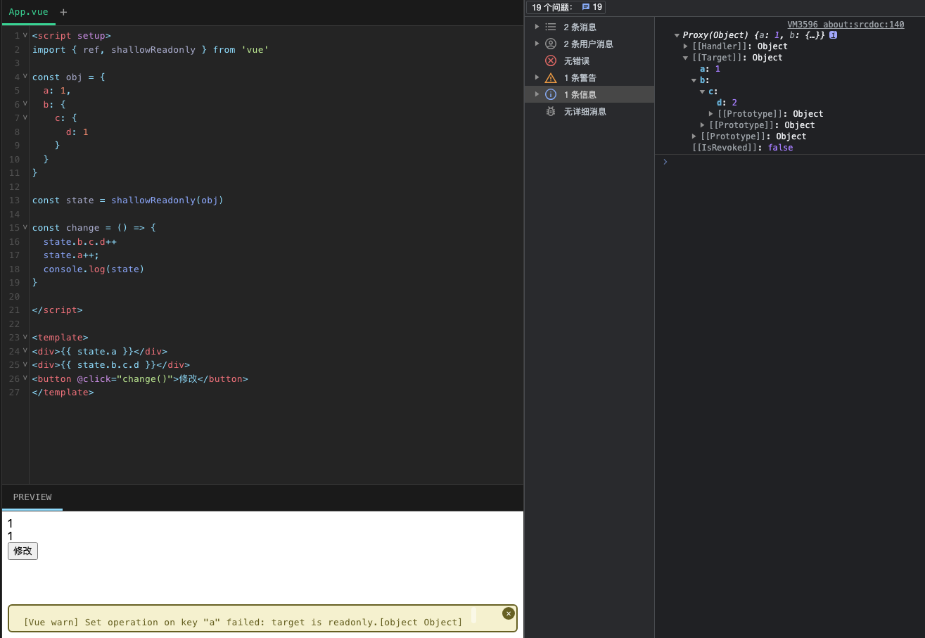Click the Vue warn readonly message text

pos(243,622)
